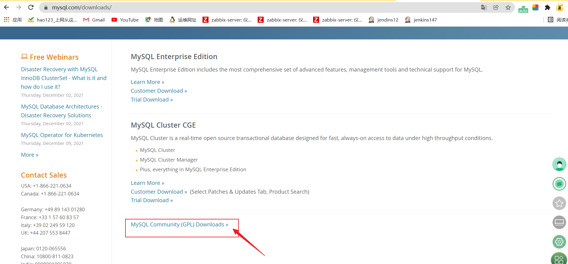Share this page via the share icon
This screenshot has width=568, height=264.
click(x=496, y=7)
